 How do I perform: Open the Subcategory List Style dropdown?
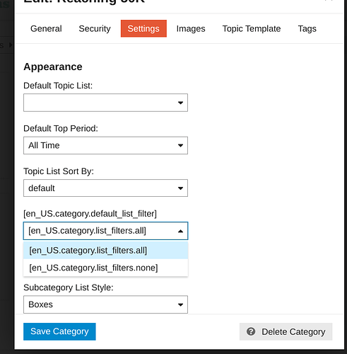coord(105,304)
